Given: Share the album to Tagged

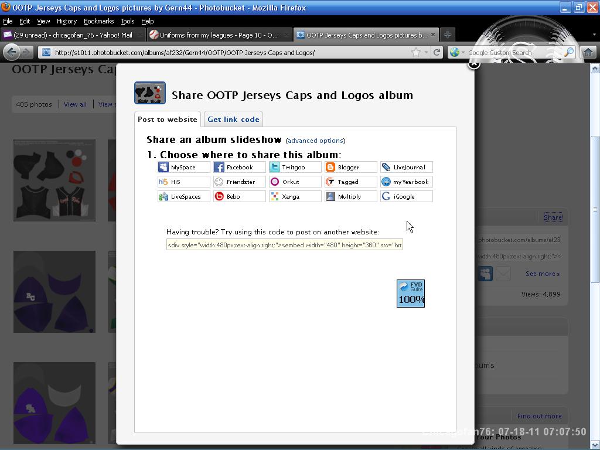Looking at the screenshot, I should (x=351, y=182).
